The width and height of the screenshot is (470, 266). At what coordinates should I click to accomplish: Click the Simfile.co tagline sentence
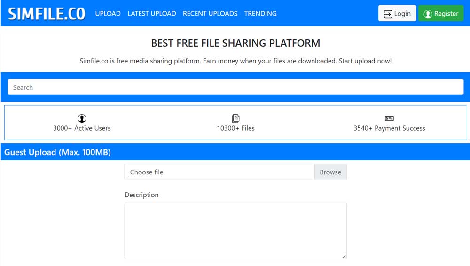[x=235, y=61]
